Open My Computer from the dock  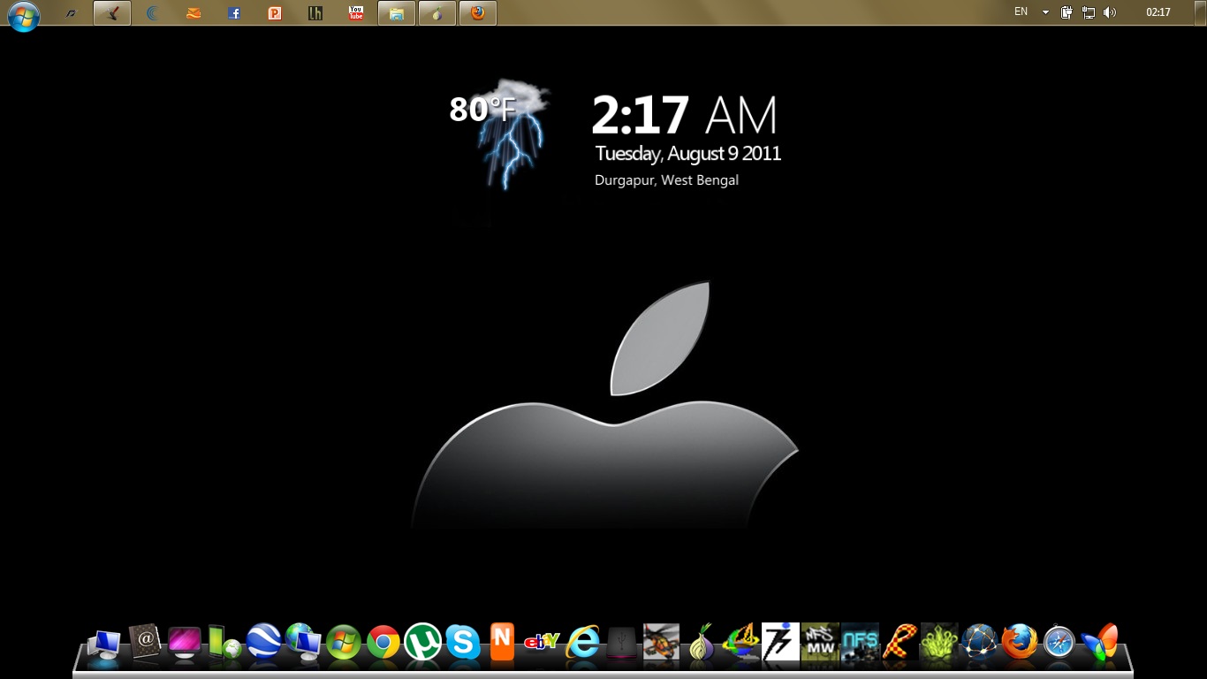pyautogui.click(x=104, y=645)
